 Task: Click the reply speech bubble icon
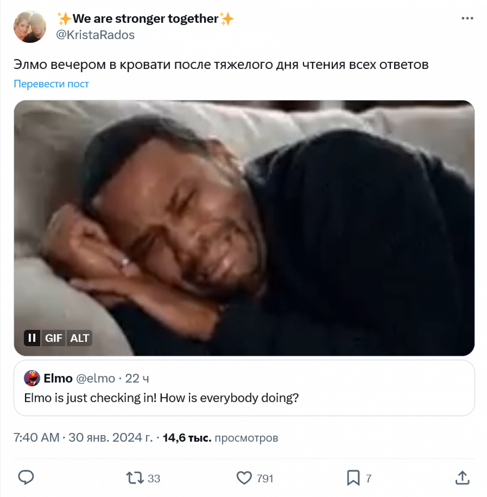pyautogui.click(x=26, y=478)
